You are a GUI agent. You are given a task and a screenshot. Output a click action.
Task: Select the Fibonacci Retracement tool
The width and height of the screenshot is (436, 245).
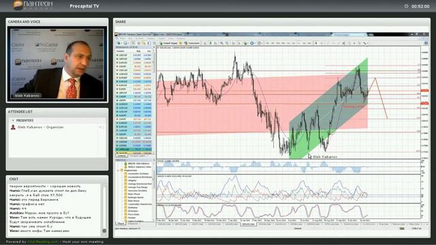click(x=349, y=43)
